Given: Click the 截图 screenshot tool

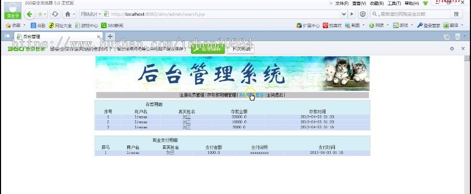Looking at the screenshot, I should [x=352, y=26].
